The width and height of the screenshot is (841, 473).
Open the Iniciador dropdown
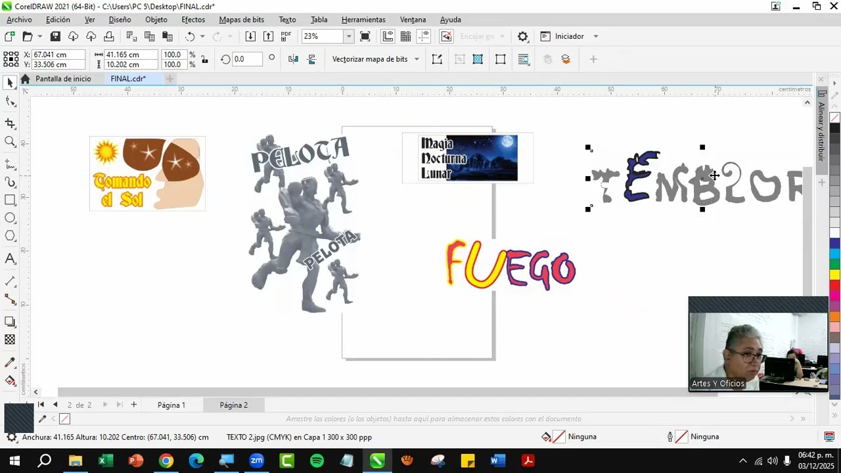tap(596, 37)
